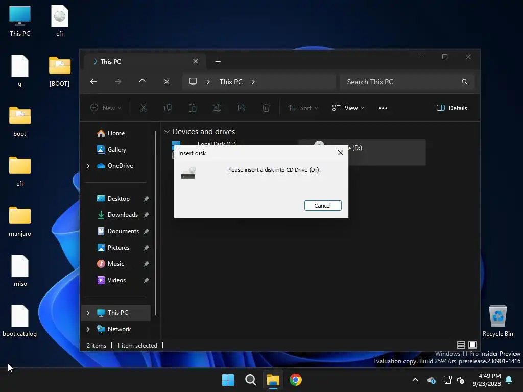523x392 pixels.
Task: Add a new Explorer tab
Action: click(x=218, y=61)
